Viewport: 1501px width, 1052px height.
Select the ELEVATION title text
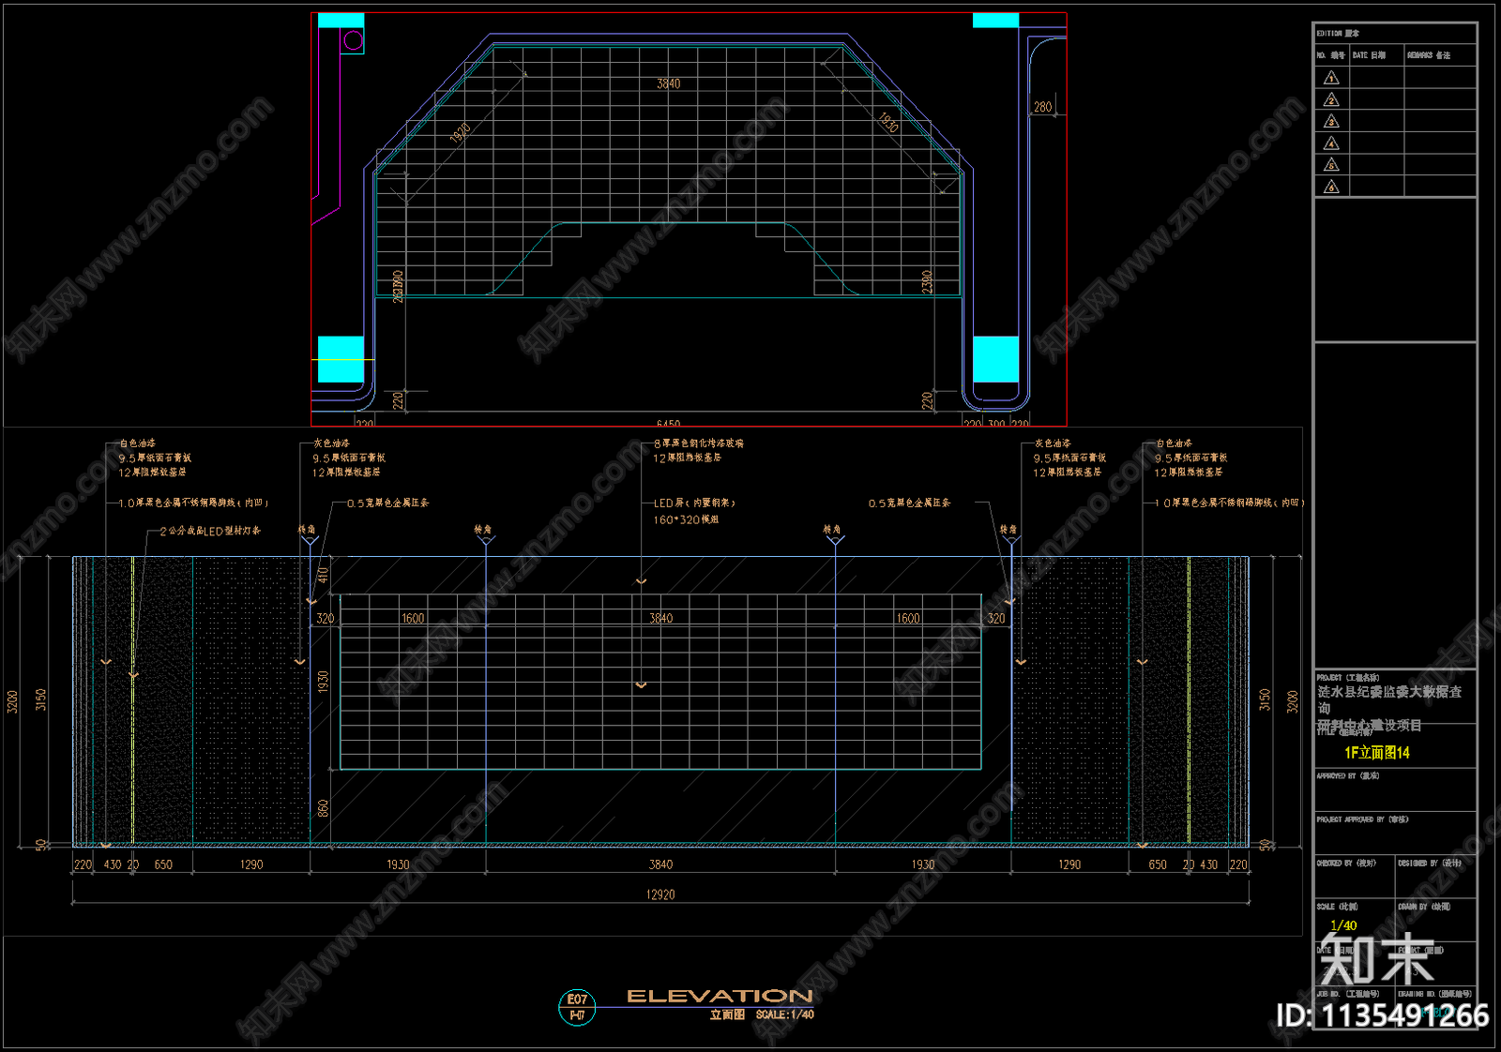click(720, 996)
